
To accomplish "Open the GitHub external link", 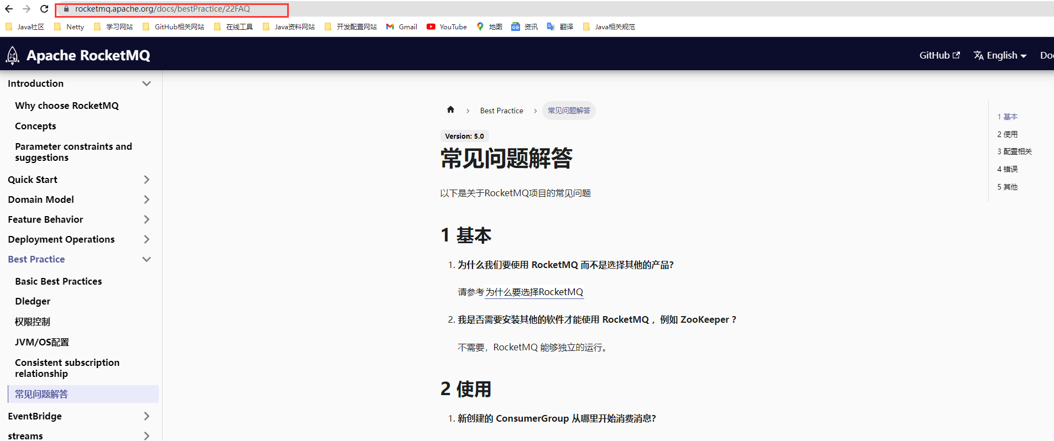I will pos(939,55).
